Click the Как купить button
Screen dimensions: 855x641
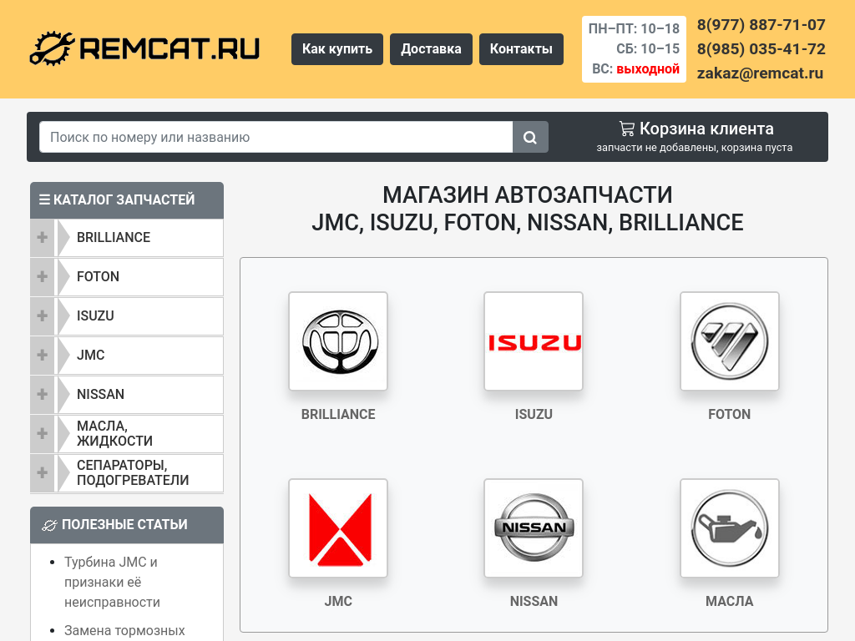[337, 49]
